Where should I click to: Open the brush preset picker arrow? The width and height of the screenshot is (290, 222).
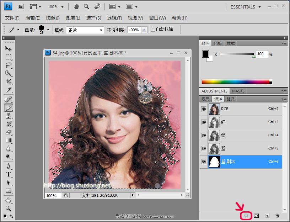[x=48, y=30]
